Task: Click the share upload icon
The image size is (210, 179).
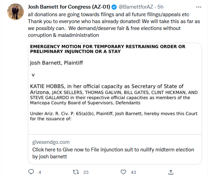Action: coord(170,171)
